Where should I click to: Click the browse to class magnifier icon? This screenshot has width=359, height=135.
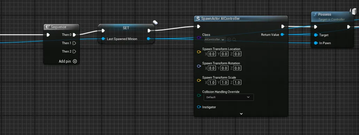click(234, 40)
